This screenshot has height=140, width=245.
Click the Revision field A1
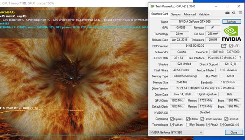[x=213, y=28]
